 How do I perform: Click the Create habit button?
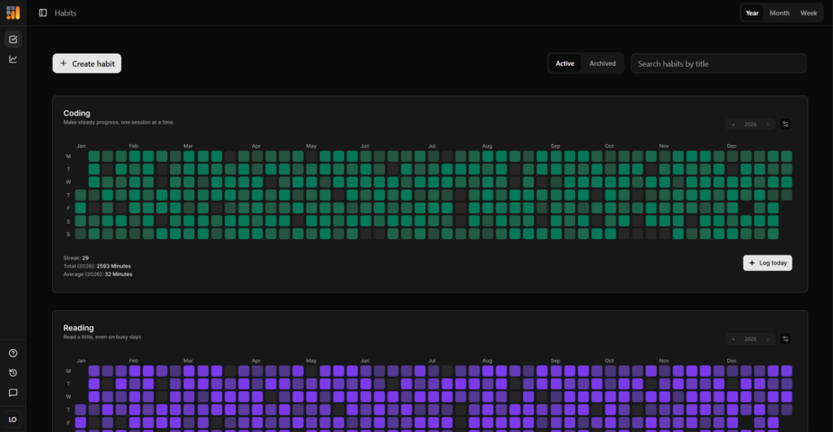(86, 63)
